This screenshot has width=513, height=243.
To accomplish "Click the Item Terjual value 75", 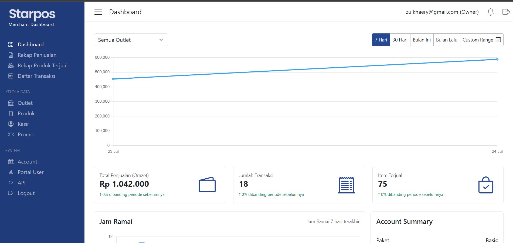I will point(383,184).
